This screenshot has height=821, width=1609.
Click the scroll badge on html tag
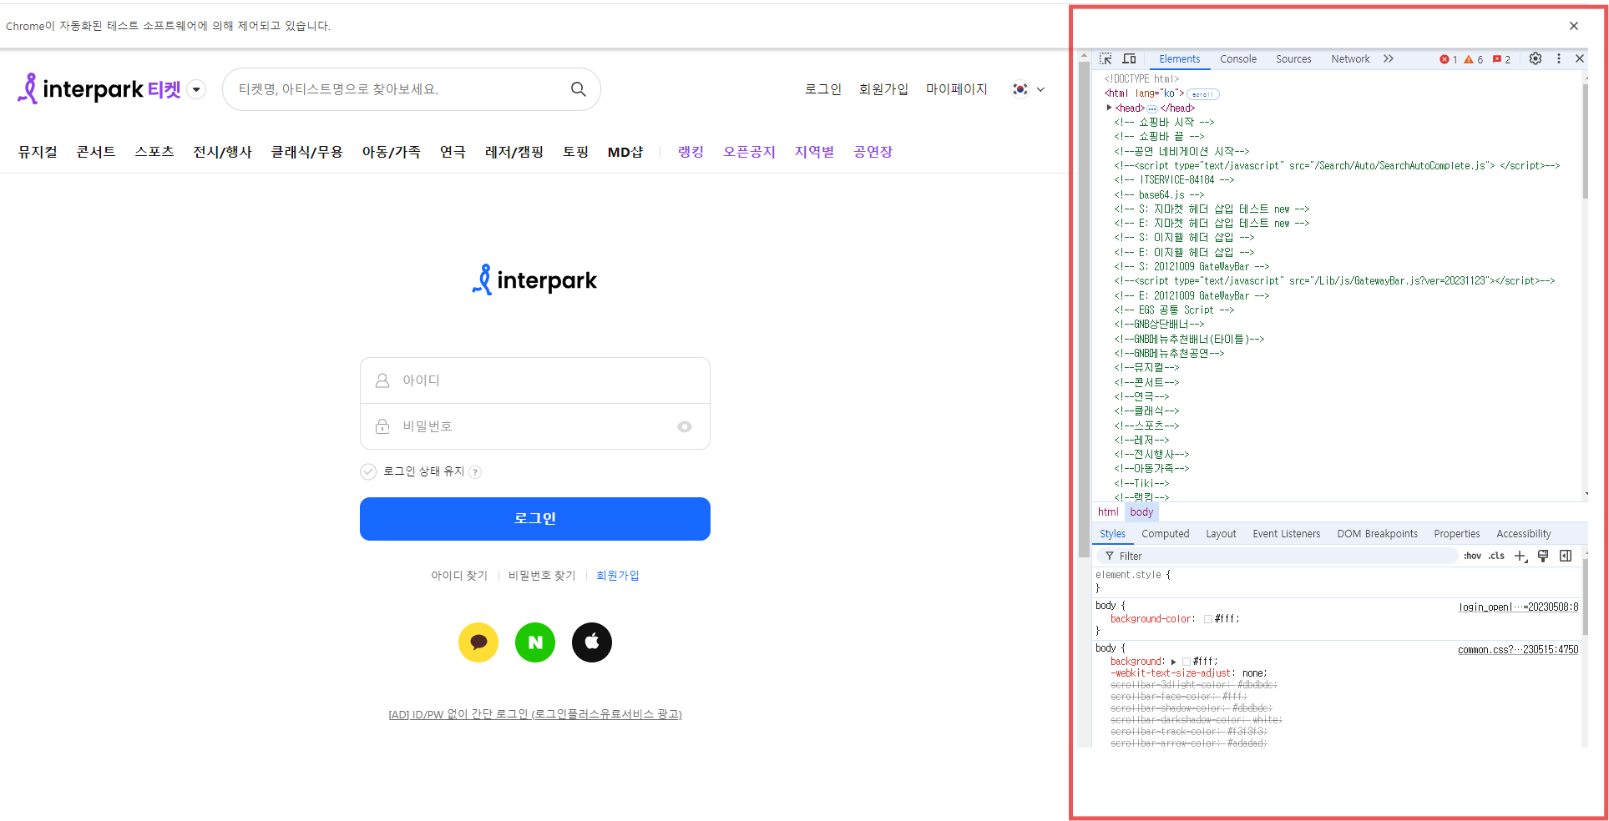[1203, 94]
